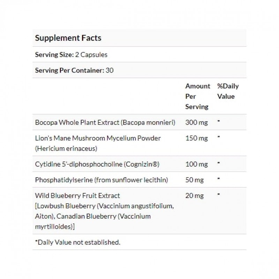Screen dimensions: 279x279
Task: Click the 20 mg amount
Action: (195, 195)
